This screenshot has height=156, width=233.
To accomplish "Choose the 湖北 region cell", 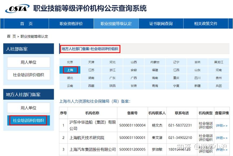I will [x=70, y=78].
